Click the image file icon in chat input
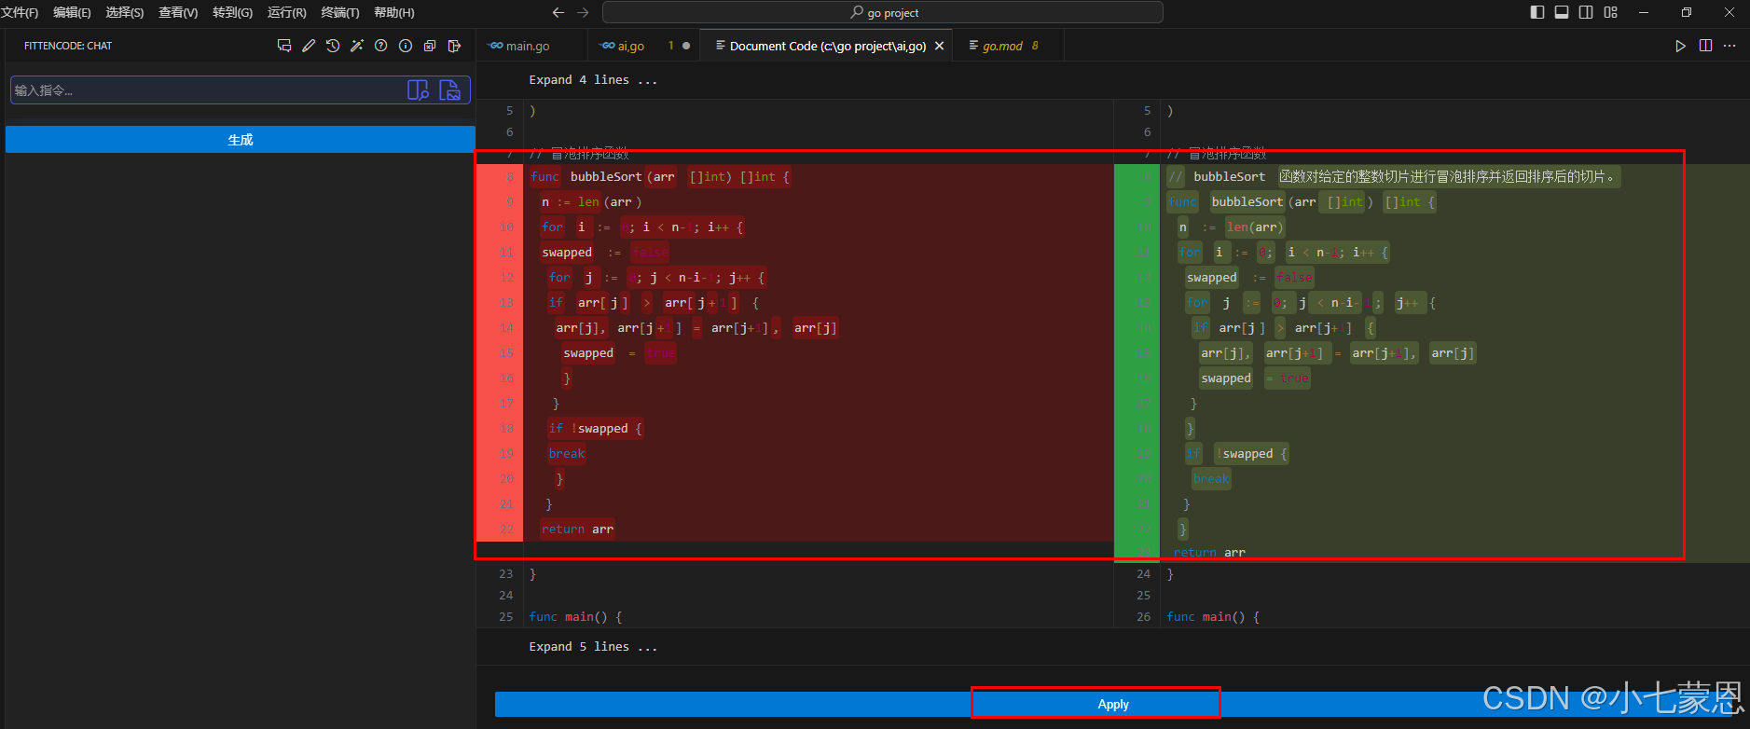 pos(450,90)
